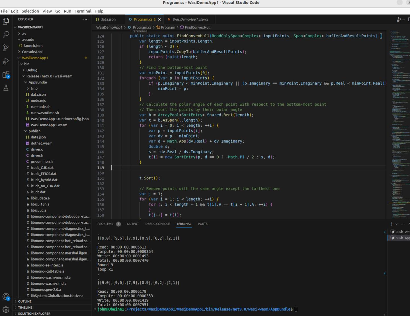Close the Program.cs editor tab
Image resolution: width=410 pixels, height=316 pixels.
coord(159,19)
